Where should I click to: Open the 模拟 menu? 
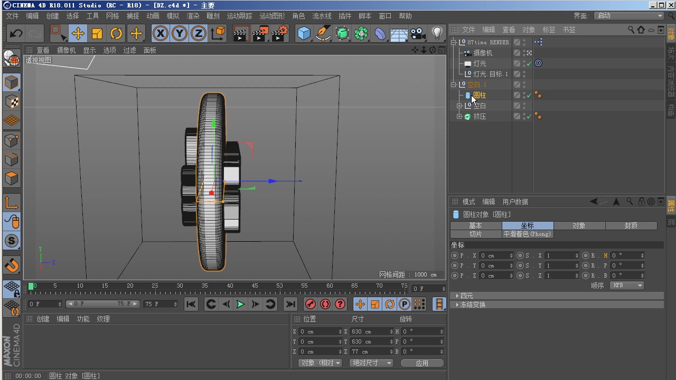173,16
